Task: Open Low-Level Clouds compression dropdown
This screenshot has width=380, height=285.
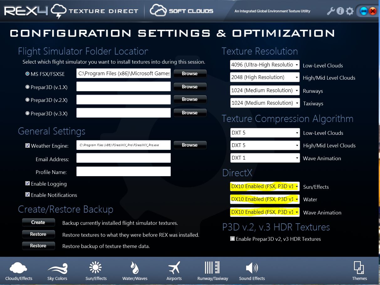Action: tap(265, 133)
